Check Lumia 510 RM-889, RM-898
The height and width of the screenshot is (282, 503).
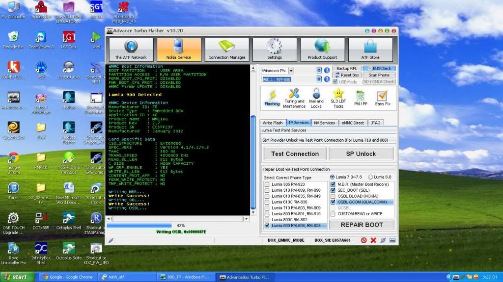[x=267, y=190]
